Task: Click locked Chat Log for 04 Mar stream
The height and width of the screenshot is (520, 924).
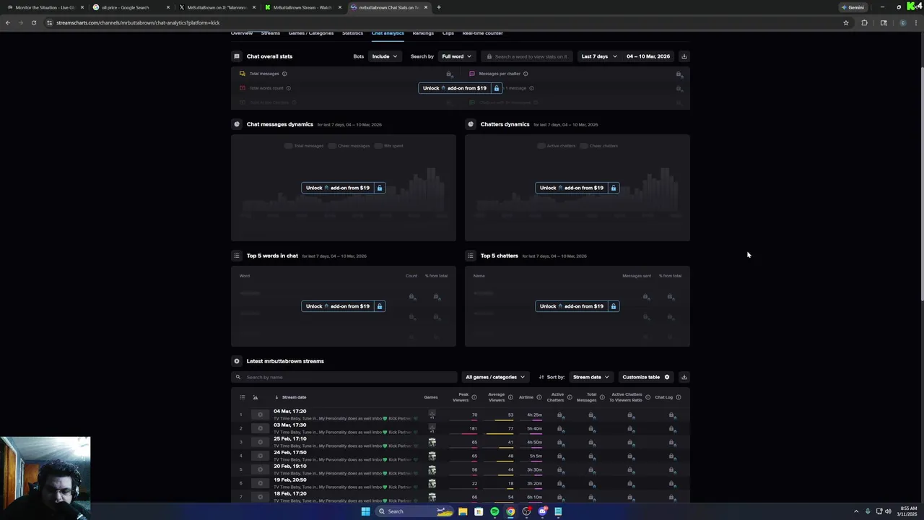Action: tap(672, 415)
